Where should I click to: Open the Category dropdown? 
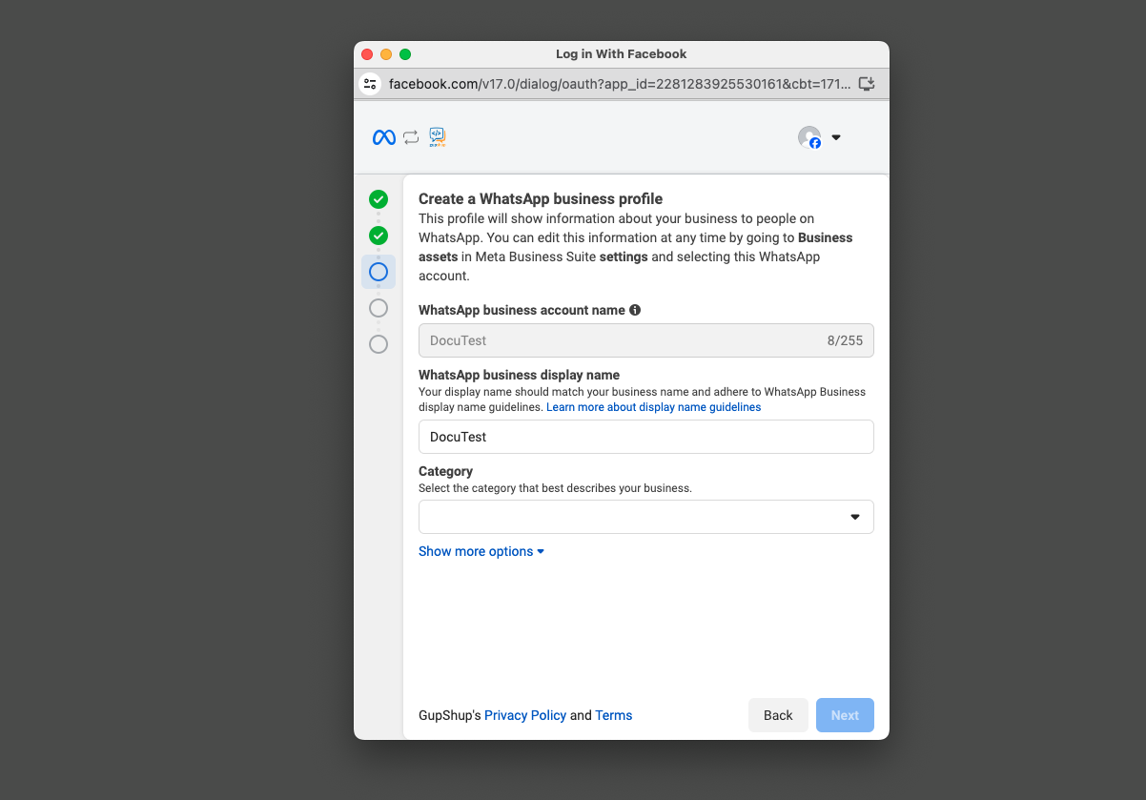[x=646, y=517]
